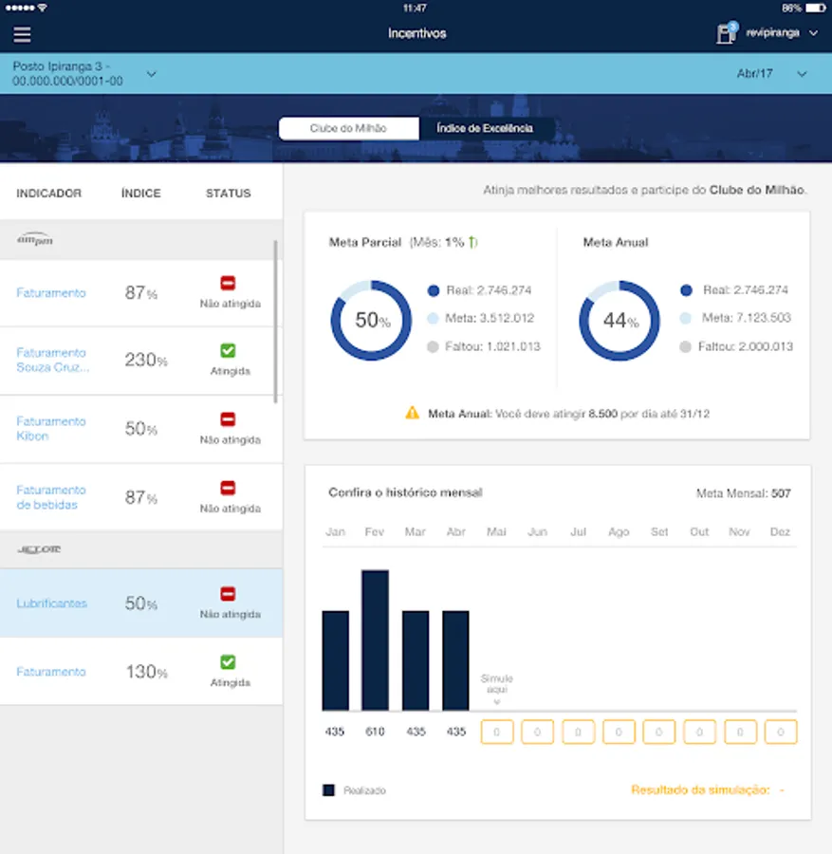Switch to Clube do Milhão tab

(x=348, y=128)
